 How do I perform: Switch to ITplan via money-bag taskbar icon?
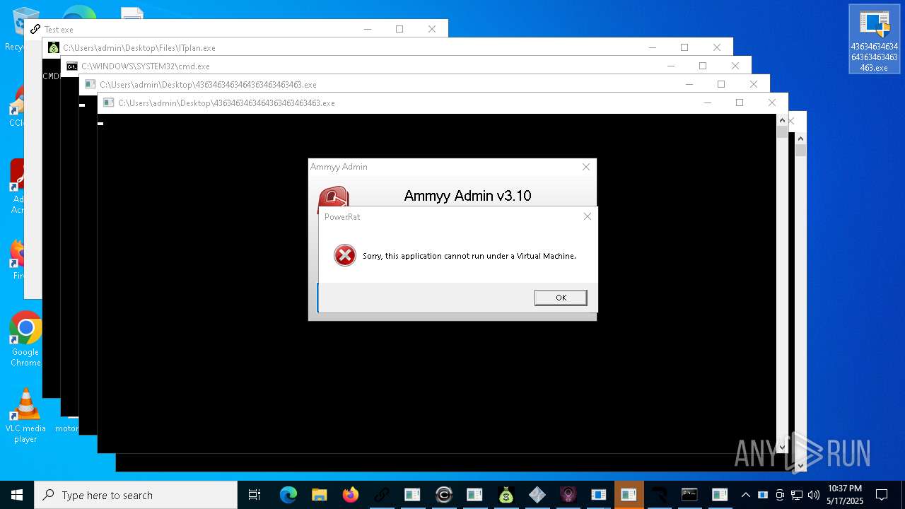(x=506, y=495)
